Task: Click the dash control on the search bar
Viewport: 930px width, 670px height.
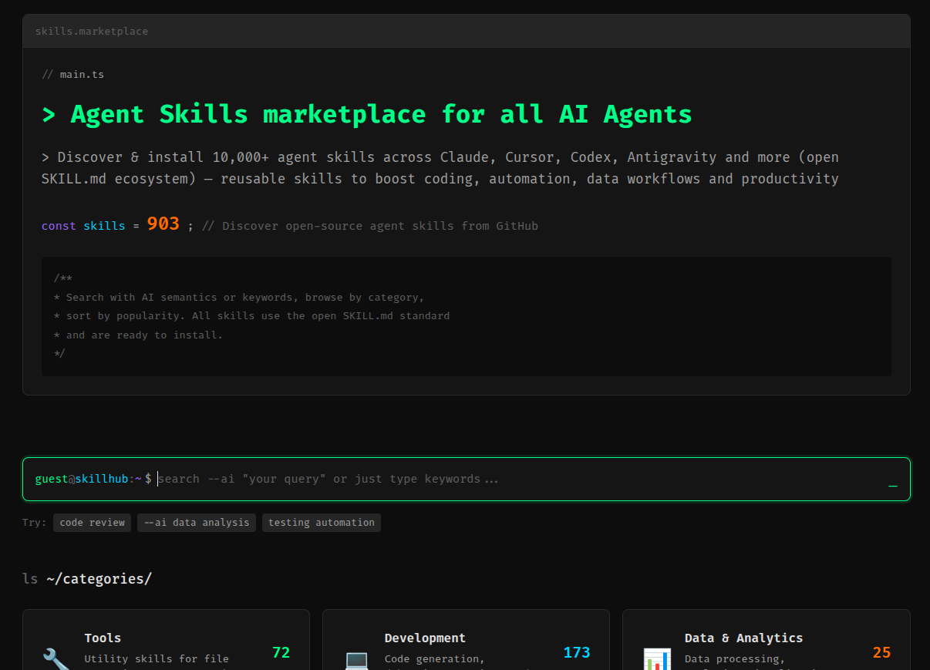Action: tap(893, 487)
